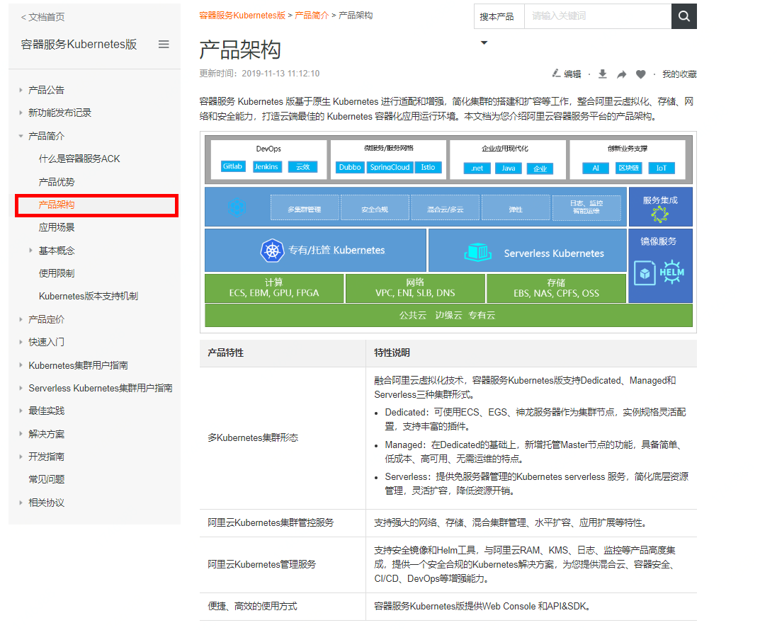The height and width of the screenshot is (630, 777).
Task: Open 产品优势 page
Action: (57, 182)
